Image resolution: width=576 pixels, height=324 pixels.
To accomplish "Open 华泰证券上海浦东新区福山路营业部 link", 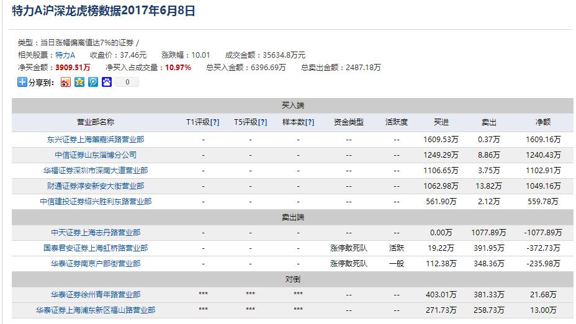I will pyautogui.click(x=96, y=310).
